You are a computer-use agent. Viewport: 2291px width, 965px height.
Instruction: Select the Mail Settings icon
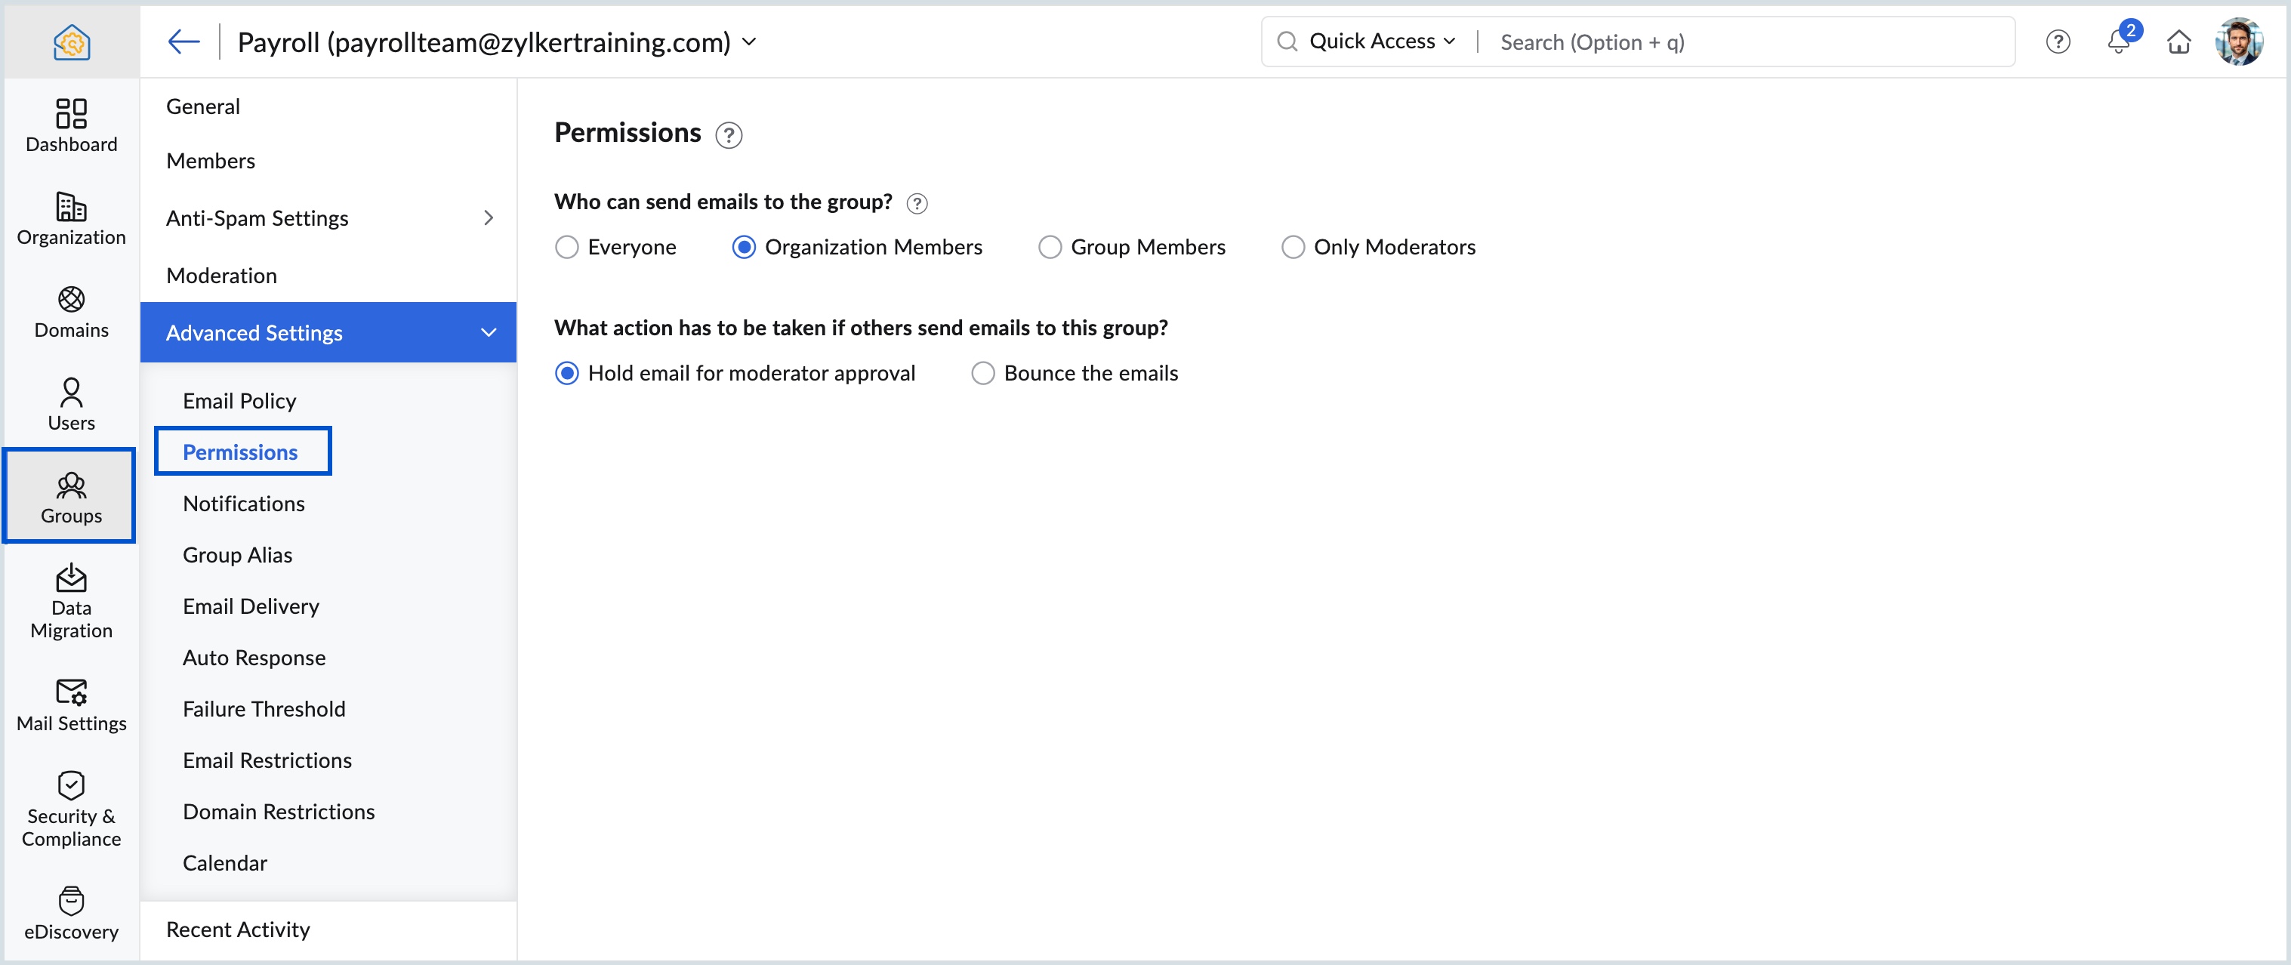click(70, 703)
